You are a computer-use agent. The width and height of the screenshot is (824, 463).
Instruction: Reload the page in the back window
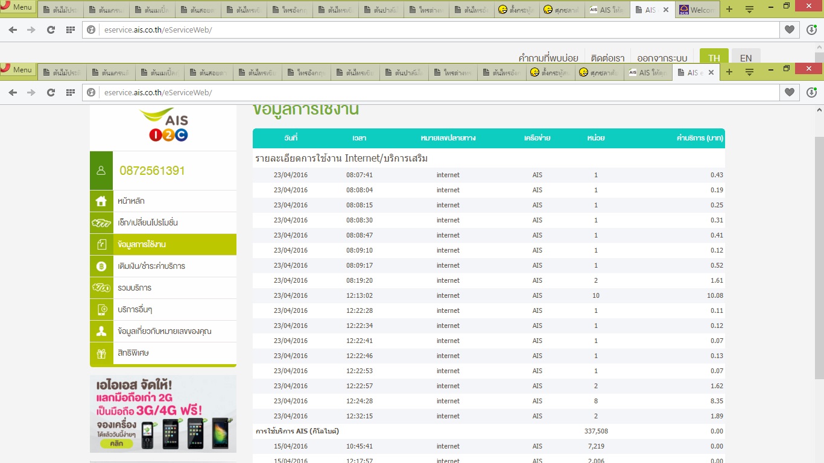tap(51, 30)
